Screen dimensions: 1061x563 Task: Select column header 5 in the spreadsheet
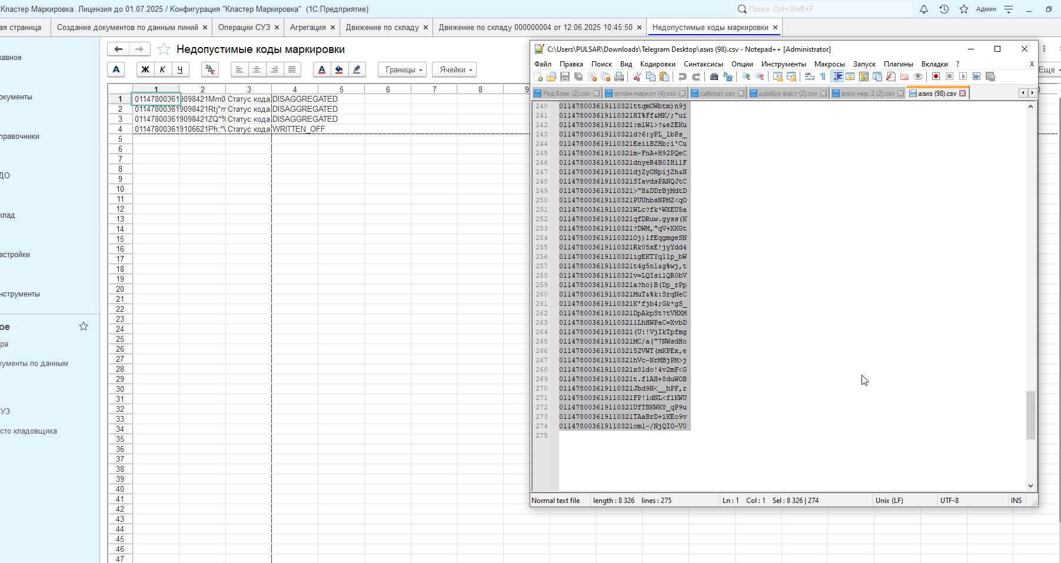tap(341, 89)
